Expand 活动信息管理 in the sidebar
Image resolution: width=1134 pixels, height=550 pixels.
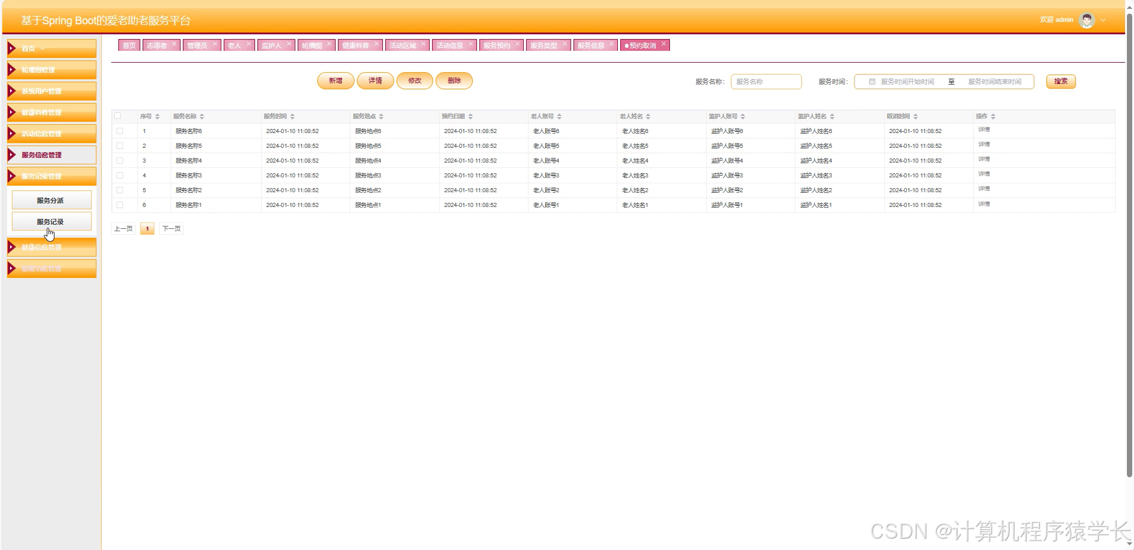pyautogui.click(x=51, y=134)
